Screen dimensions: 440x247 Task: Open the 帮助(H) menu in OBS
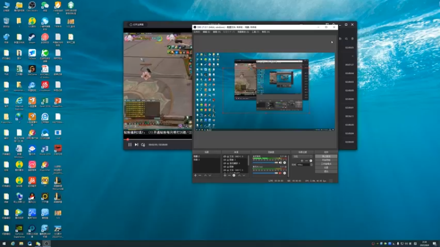point(266,32)
